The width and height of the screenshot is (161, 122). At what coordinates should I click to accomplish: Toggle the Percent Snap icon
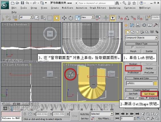pyautogui.click(x=133, y=18)
